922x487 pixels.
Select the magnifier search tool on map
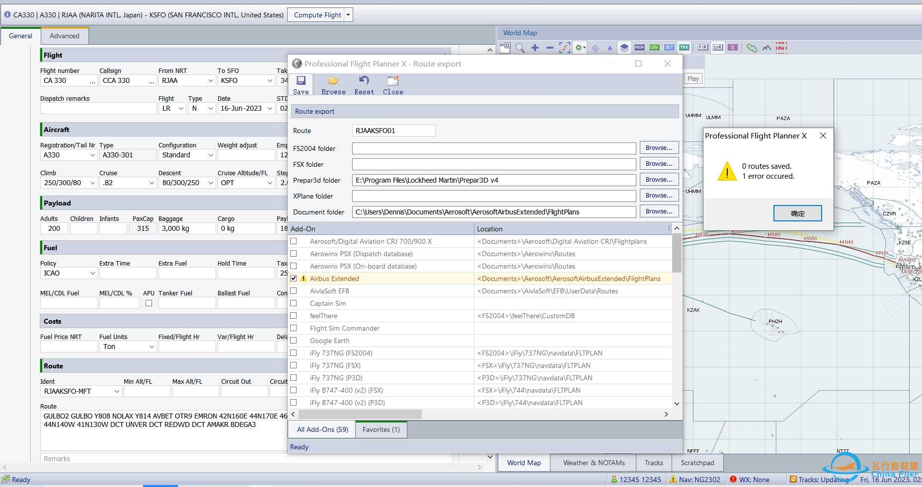pyautogui.click(x=520, y=48)
